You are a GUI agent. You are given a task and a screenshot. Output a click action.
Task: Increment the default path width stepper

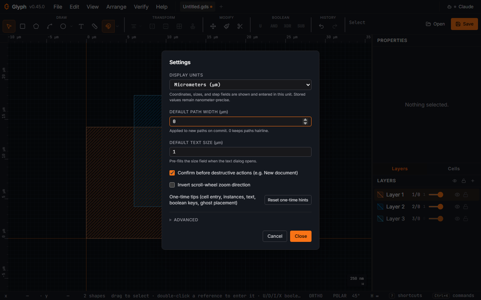[x=306, y=120]
